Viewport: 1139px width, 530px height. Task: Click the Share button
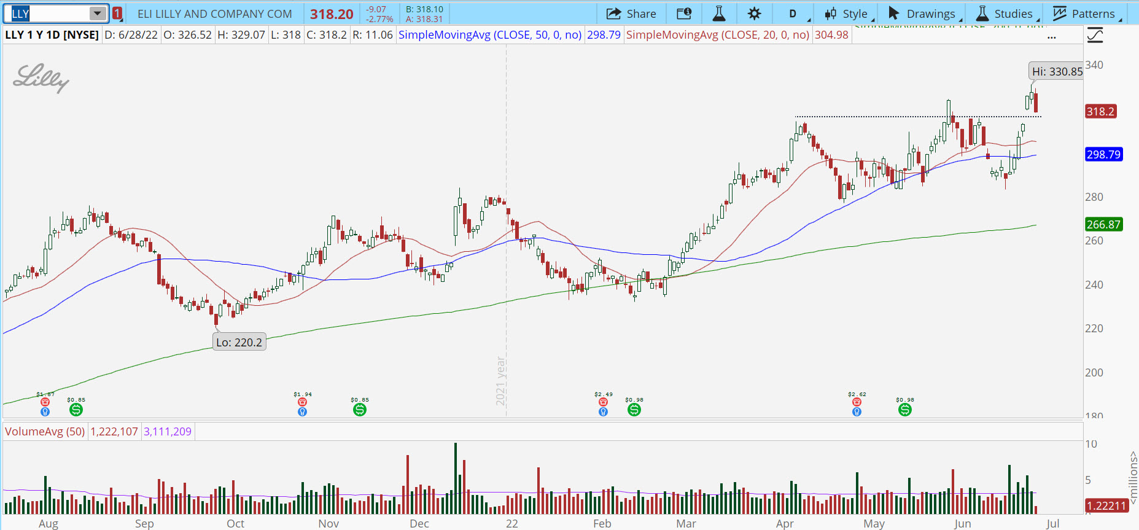pyautogui.click(x=631, y=14)
